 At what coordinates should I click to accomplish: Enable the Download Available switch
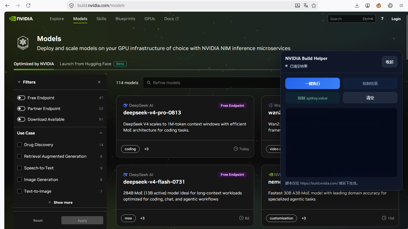[21, 119]
